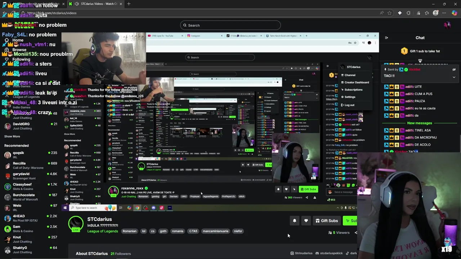Click the Gift Subs button
This screenshot has height=259, width=461.
coord(327,221)
